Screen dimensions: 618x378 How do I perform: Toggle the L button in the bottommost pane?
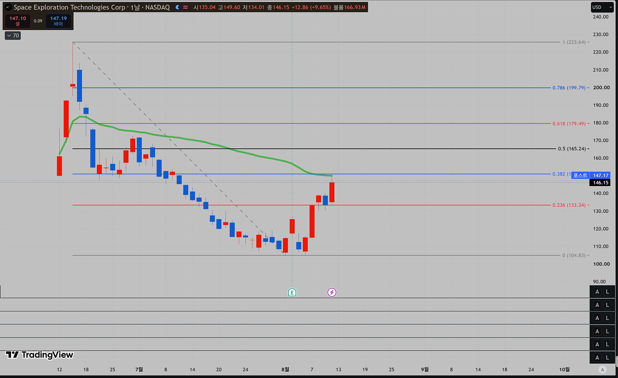pyautogui.click(x=607, y=357)
